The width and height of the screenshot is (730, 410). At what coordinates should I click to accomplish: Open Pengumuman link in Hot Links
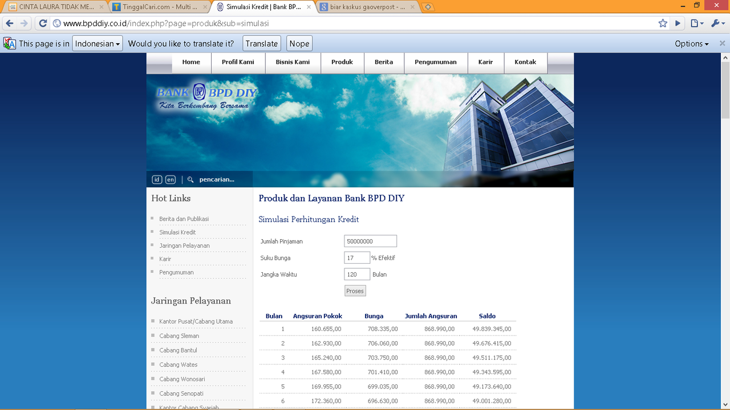[x=176, y=272]
